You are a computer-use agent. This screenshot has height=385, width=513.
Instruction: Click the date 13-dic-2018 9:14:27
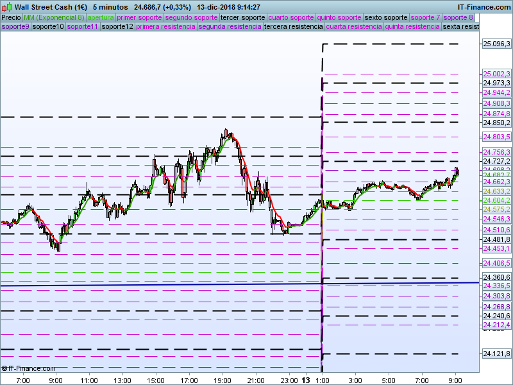[x=228, y=7]
